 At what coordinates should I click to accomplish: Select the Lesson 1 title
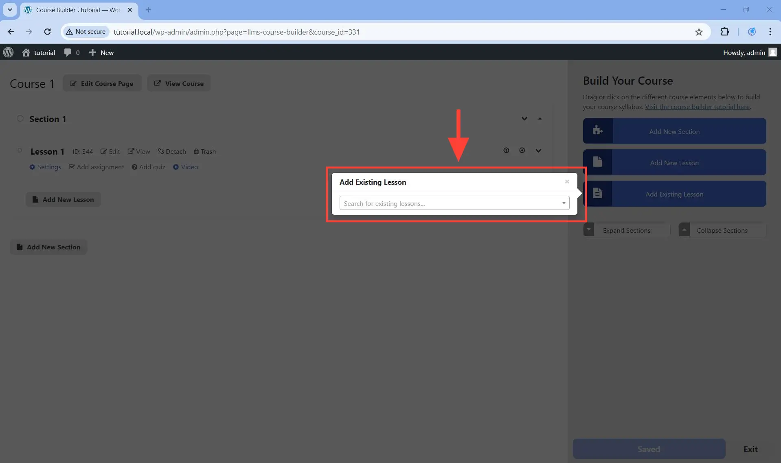pos(47,151)
